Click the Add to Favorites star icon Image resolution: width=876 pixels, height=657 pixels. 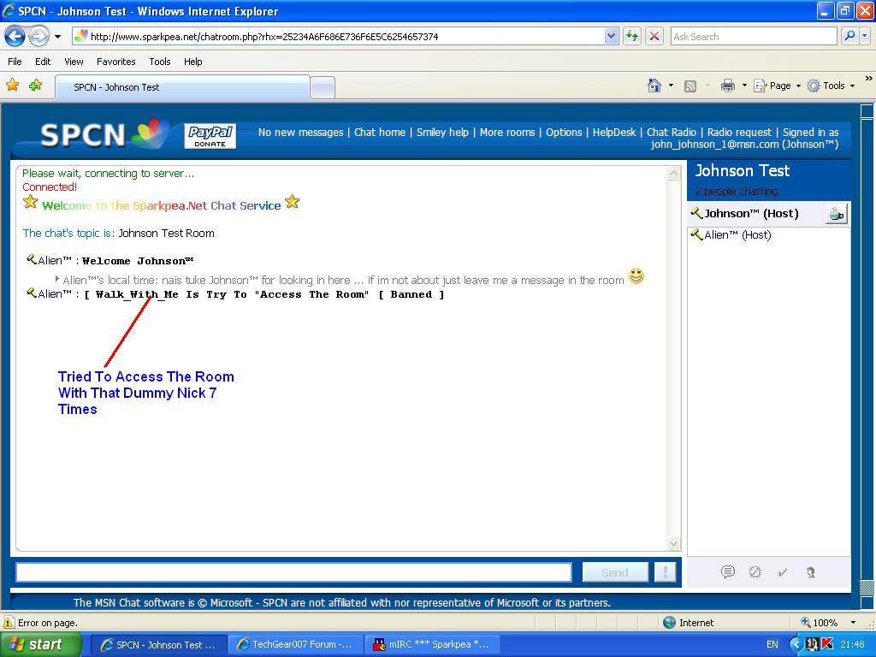36,86
